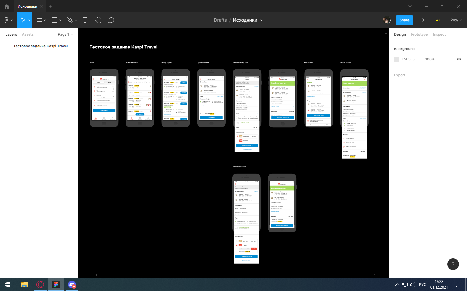This screenshot has width=467, height=291.
Task: Edit the 100% opacity value
Action: click(430, 59)
